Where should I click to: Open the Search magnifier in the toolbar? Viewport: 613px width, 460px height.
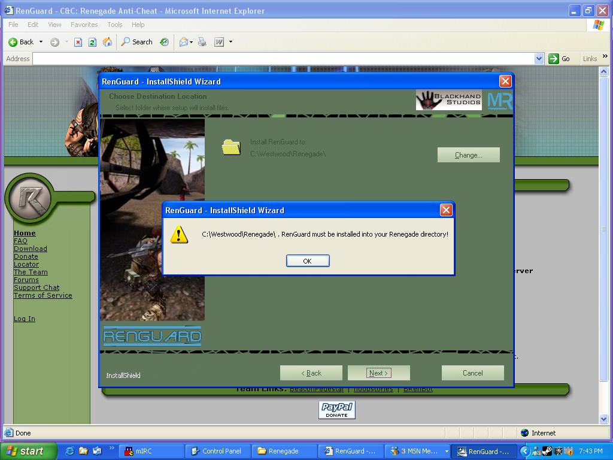126,42
